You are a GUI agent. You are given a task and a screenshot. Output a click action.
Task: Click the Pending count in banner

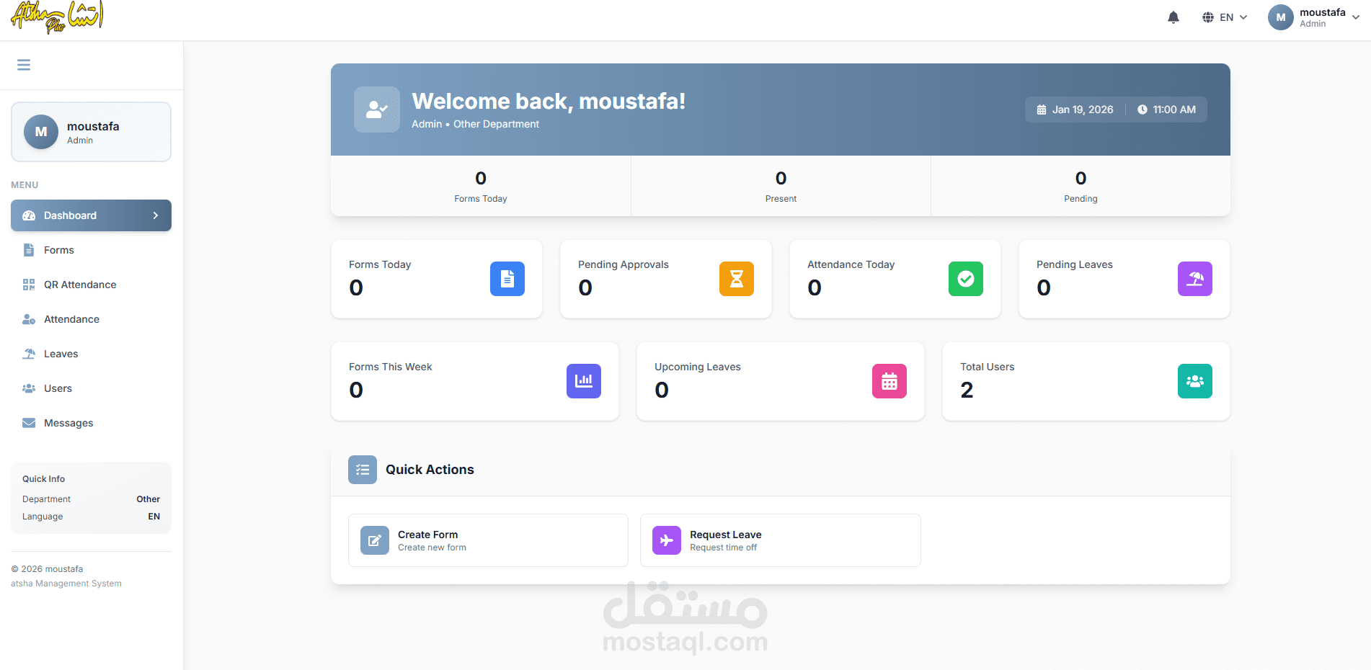1081,178
